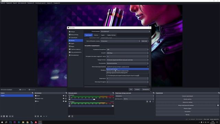The height and width of the screenshot is (124, 220).
Task: Add a new scene with the plus icon
Action: (x=1, y=116)
